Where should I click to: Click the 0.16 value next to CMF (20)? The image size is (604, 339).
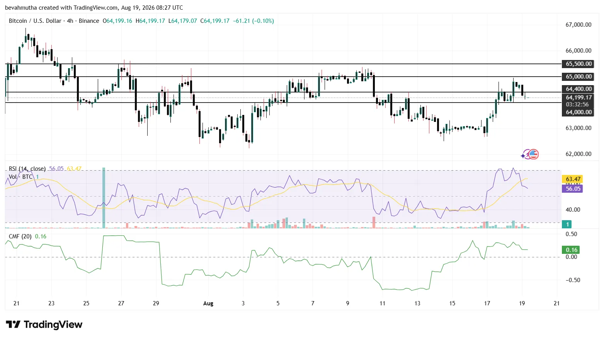click(41, 236)
